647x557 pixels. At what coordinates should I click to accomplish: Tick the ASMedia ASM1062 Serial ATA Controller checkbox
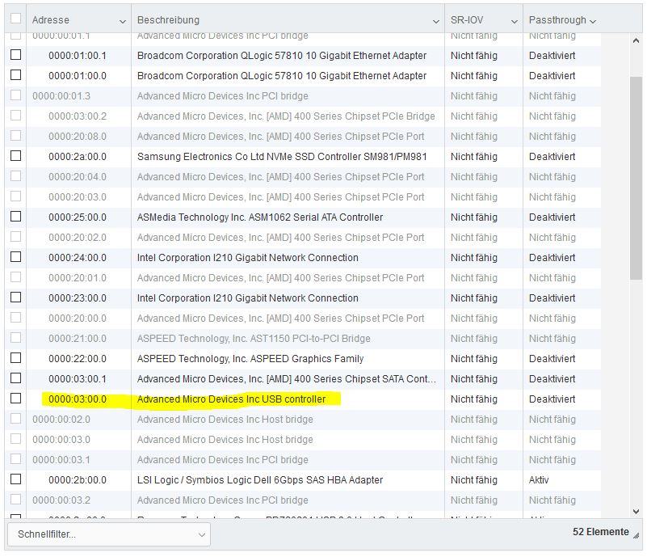click(x=15, y=217)
